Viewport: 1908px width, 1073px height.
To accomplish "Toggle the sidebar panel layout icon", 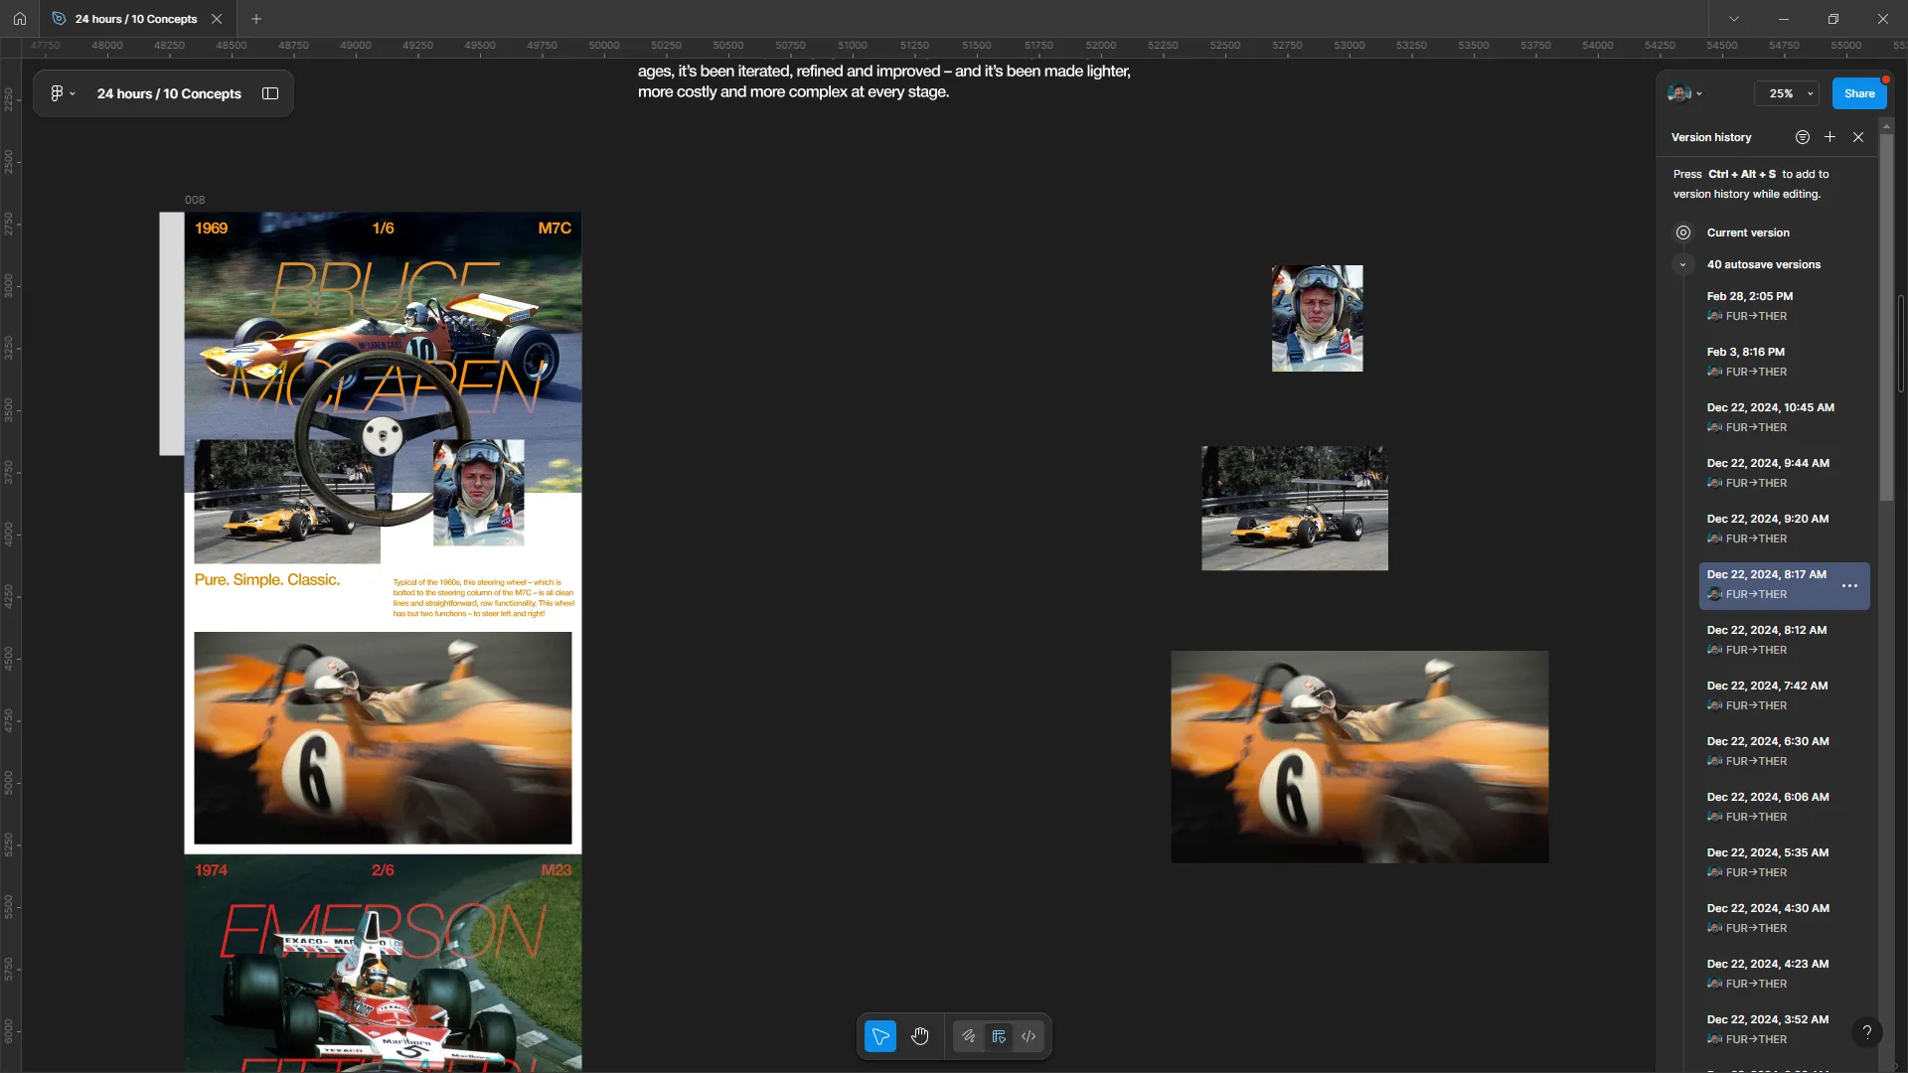I will tap(270, 93).
